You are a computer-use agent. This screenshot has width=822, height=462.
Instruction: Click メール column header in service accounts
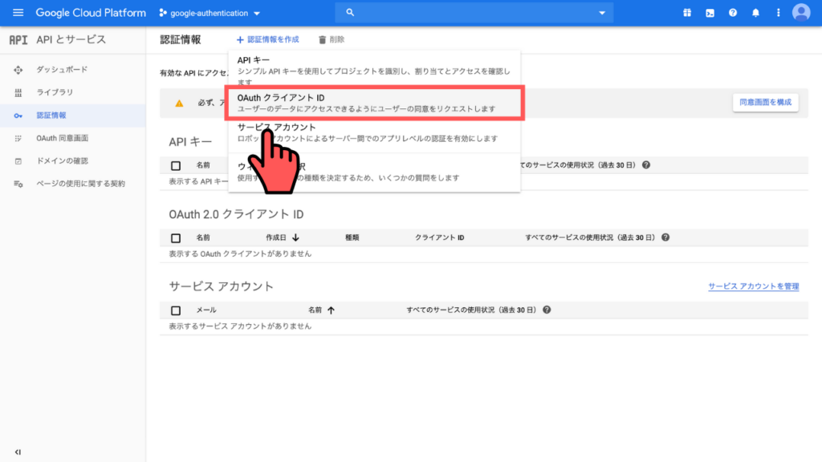click(x=206, y=310)
